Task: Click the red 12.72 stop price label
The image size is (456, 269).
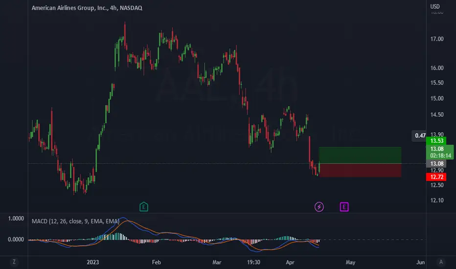Action: (x=436, y=177)
